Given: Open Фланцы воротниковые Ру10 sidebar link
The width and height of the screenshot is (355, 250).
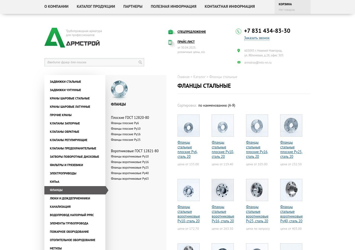Looking at the screenshot, I should [130, 156].
